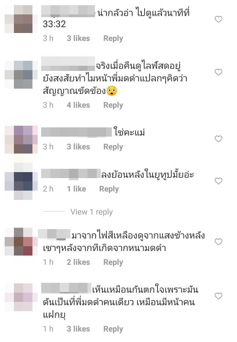Reply to the comment with the shocked emoji
Screen dimensions: 237x342
tap(113, 105)
